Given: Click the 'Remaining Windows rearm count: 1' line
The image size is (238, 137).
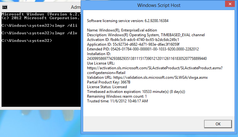Looking at the screenshot, I should [117, 96].
